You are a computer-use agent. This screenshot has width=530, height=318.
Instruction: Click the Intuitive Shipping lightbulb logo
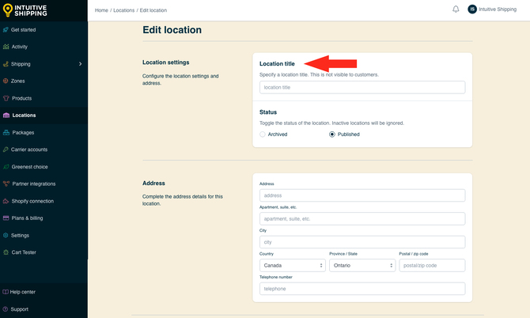(8, 9)
